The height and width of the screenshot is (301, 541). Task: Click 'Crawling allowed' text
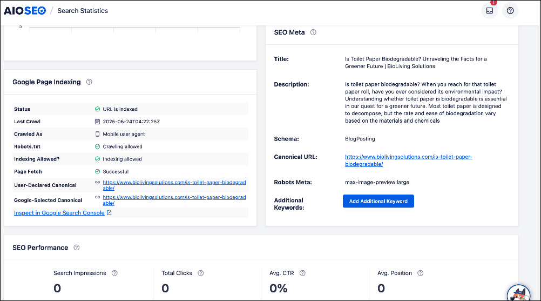123,146
